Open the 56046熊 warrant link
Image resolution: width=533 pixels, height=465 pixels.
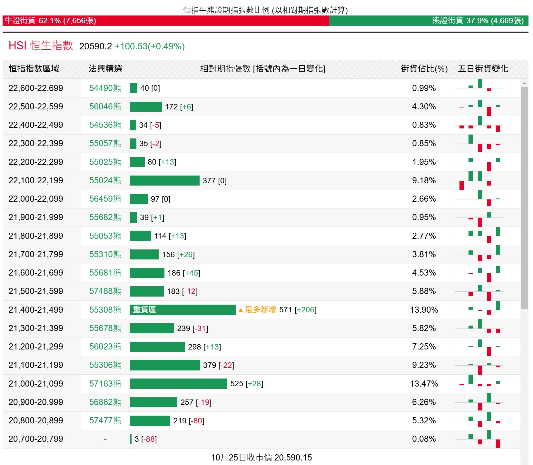tap(105, 106)
